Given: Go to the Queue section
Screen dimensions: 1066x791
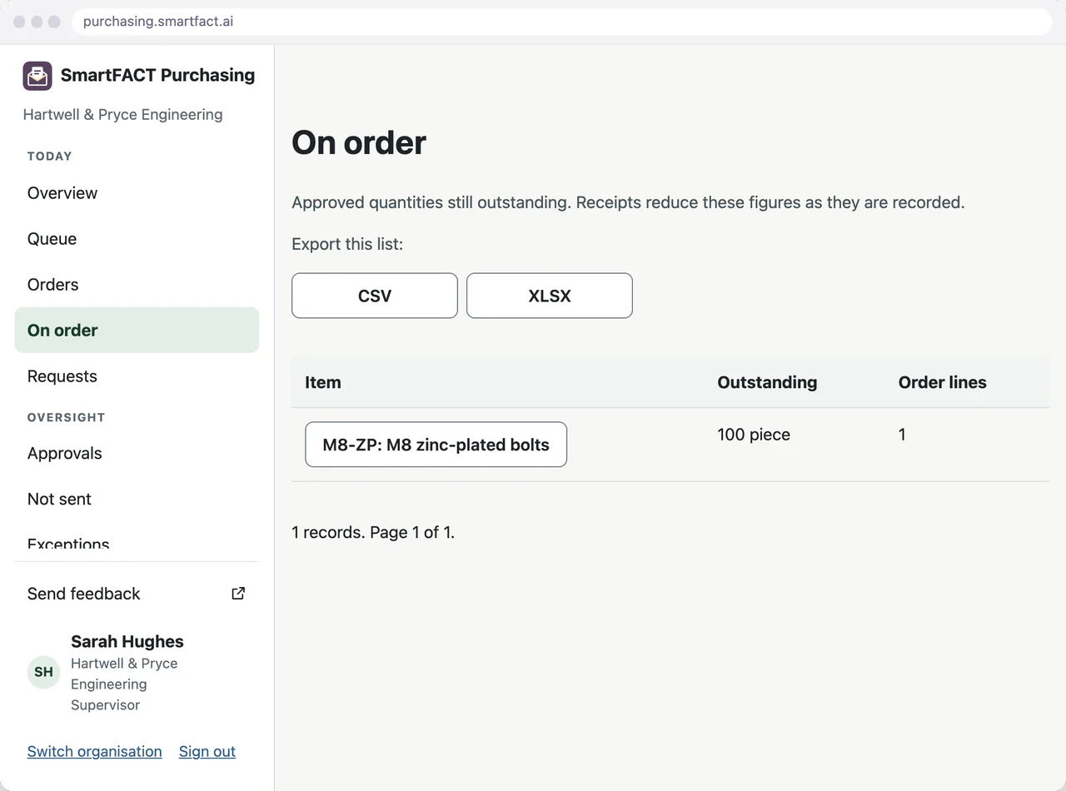Looking at the screenshot, I should (x=137, y=239).
